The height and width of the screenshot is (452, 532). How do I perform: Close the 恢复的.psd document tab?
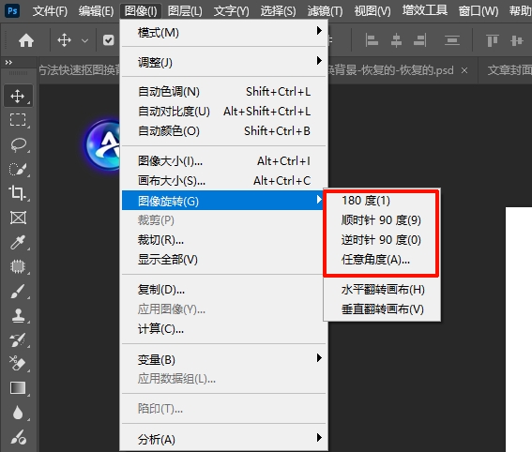464,70
